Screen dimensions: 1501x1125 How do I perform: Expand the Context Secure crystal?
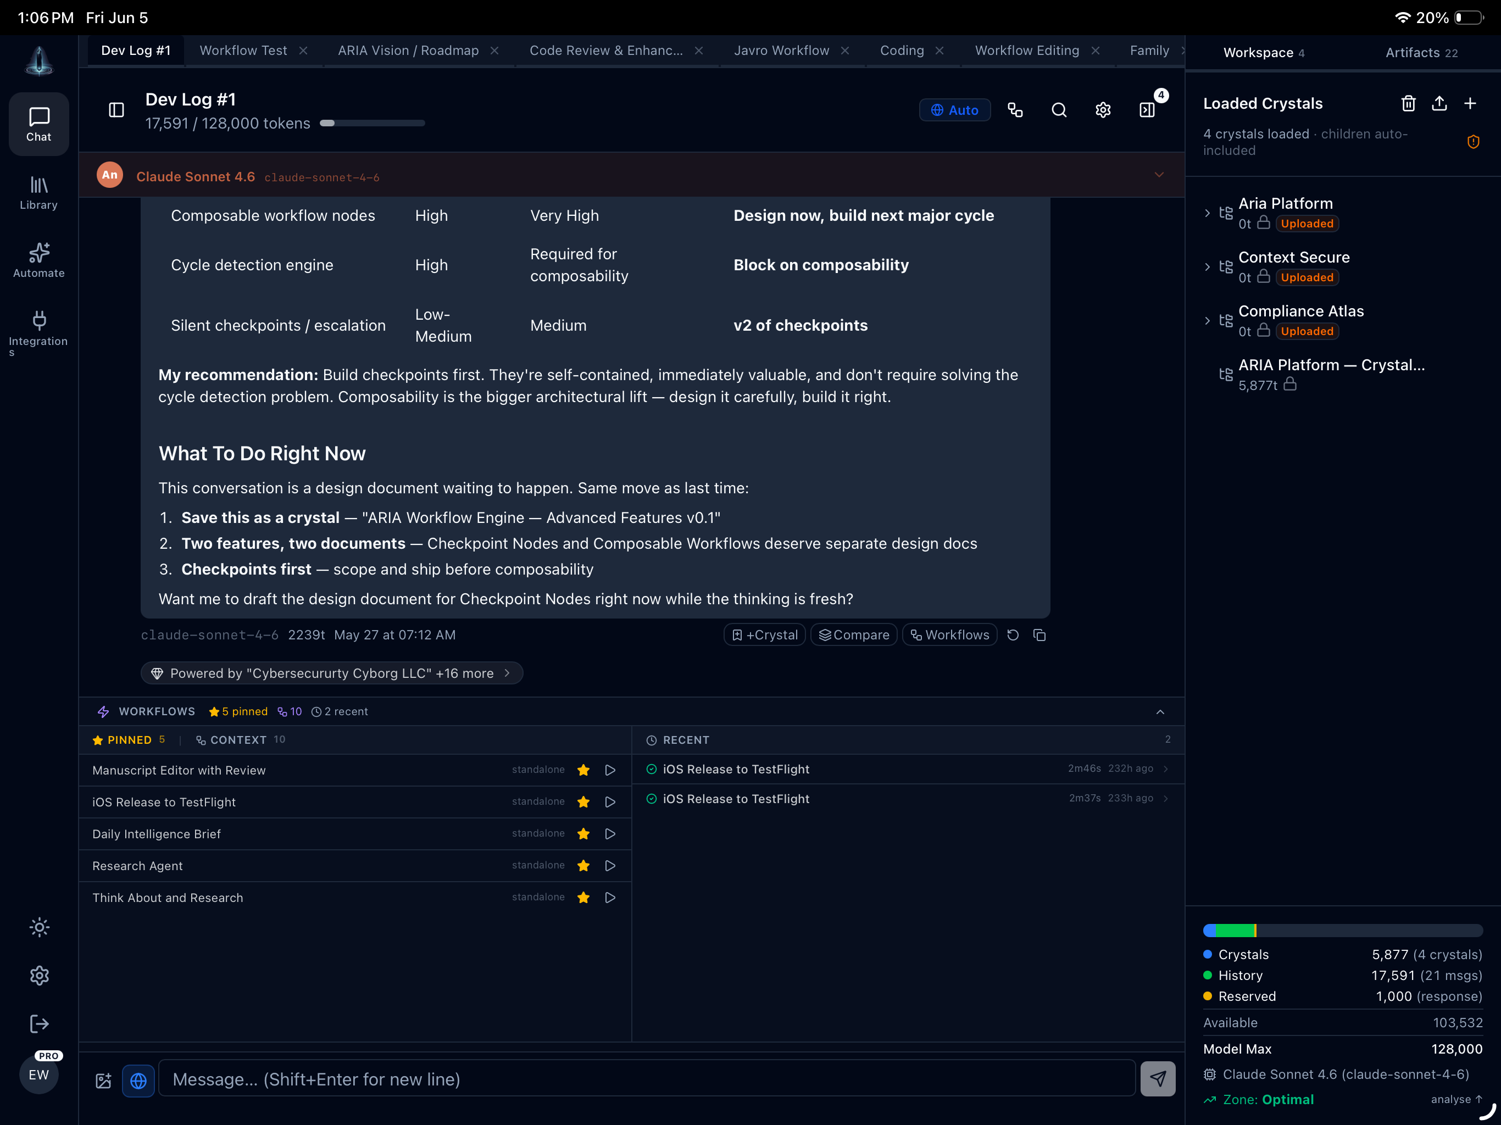point(1207,266)
